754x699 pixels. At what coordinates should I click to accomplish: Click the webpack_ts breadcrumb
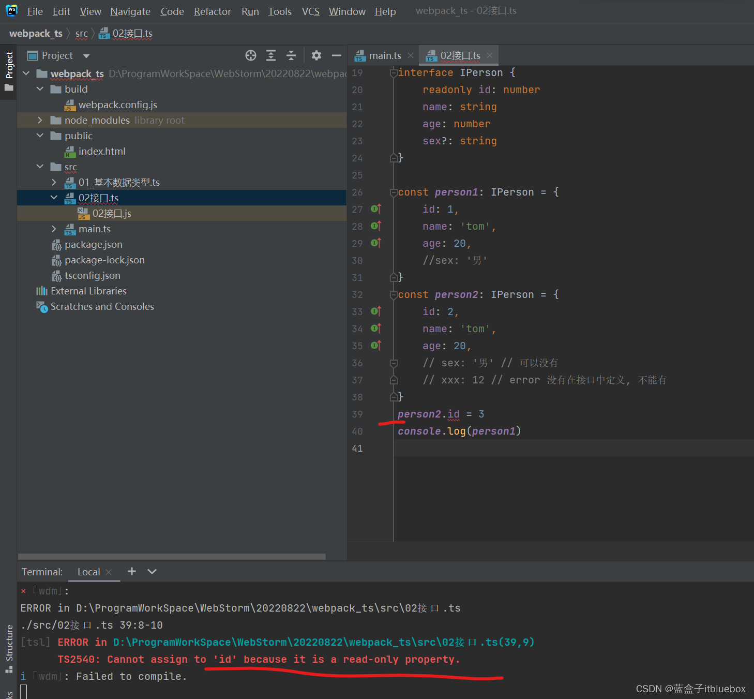point(36,34)
